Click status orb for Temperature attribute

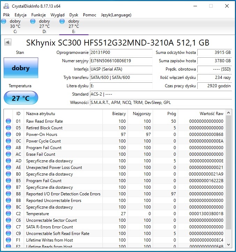(x=8, y=213)
